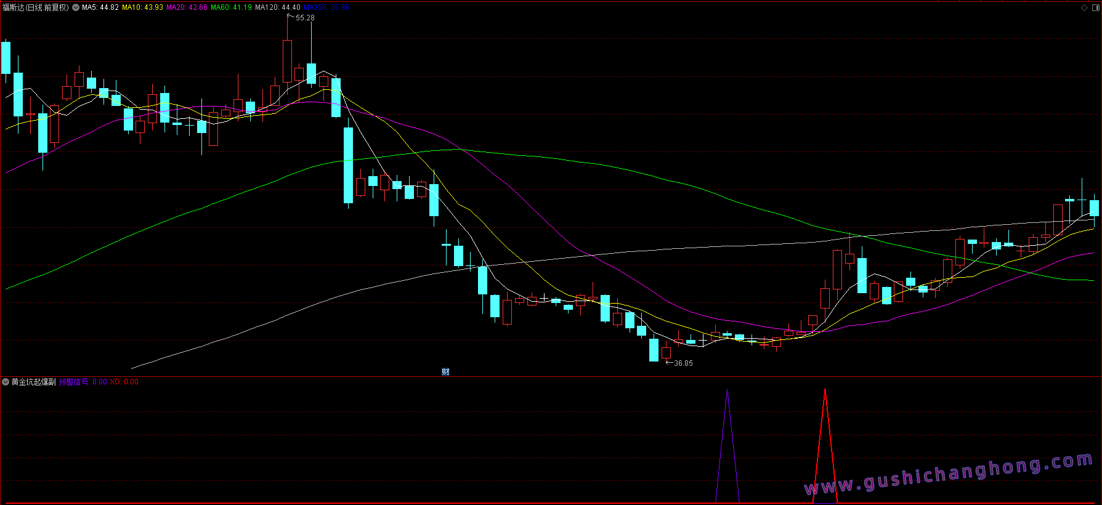This screenshot has height=505, width=1102.
Task: Select the MA5: 44.82 indicator label
Action: [100, 7]
